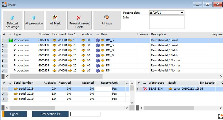Click the Cancel button
Screen dimensions: 223x120
coord(15,114)
